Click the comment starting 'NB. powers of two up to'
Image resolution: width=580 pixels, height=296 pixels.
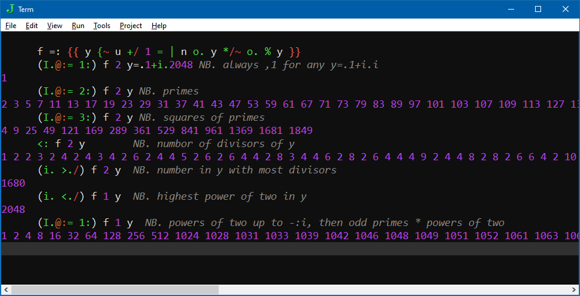(x=324, y=222)
